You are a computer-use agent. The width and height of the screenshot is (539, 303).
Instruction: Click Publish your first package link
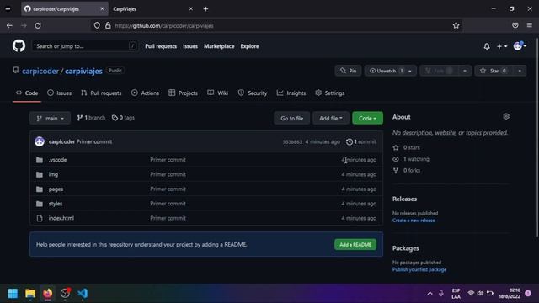419,269
